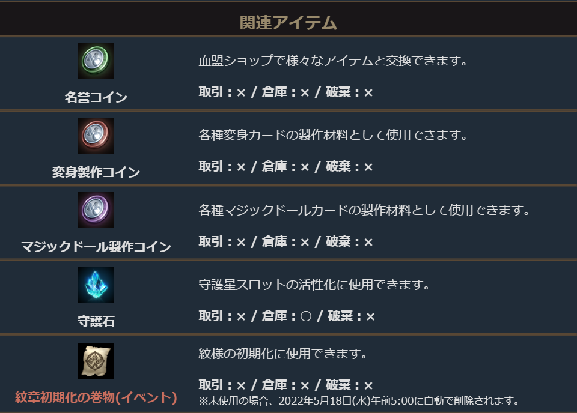577x413 pixels.
Task: Select the 変身製作コイン item name label
Action: (96, 172)
